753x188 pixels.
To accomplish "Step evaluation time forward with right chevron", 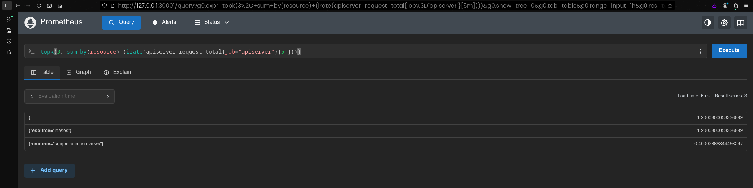I will click(107, 96).
